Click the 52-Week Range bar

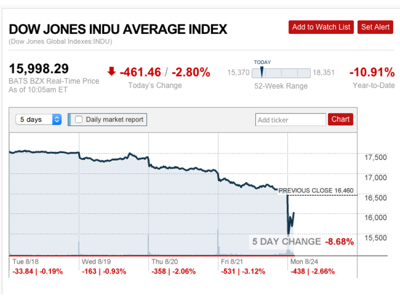point(281,73)
